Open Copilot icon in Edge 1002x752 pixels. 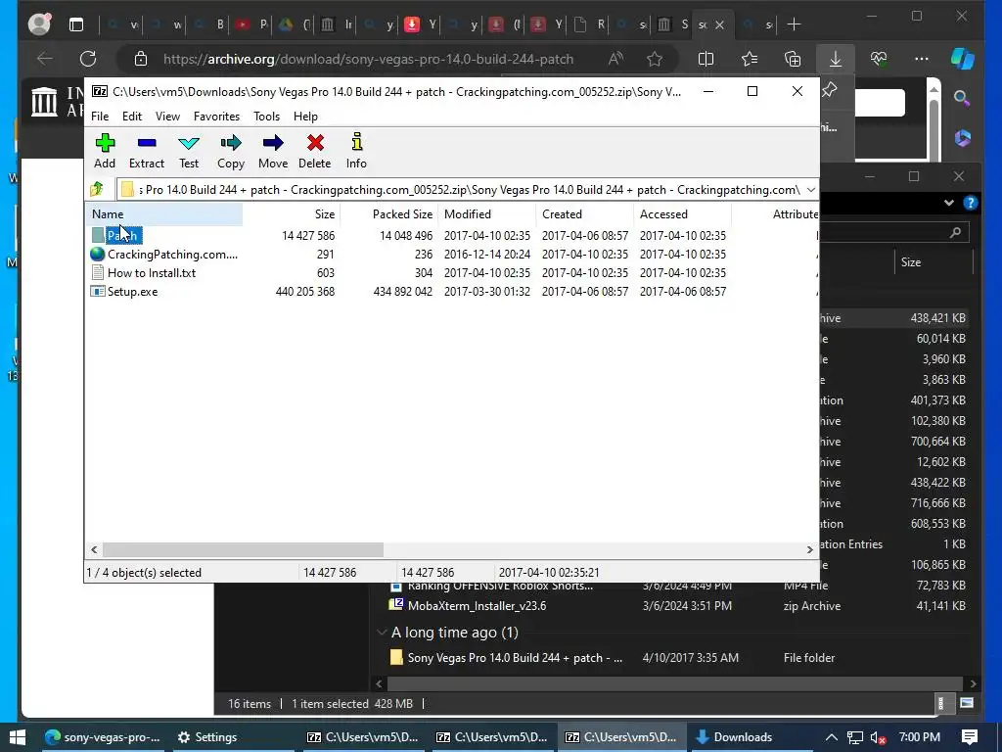[x=963, y=59]
